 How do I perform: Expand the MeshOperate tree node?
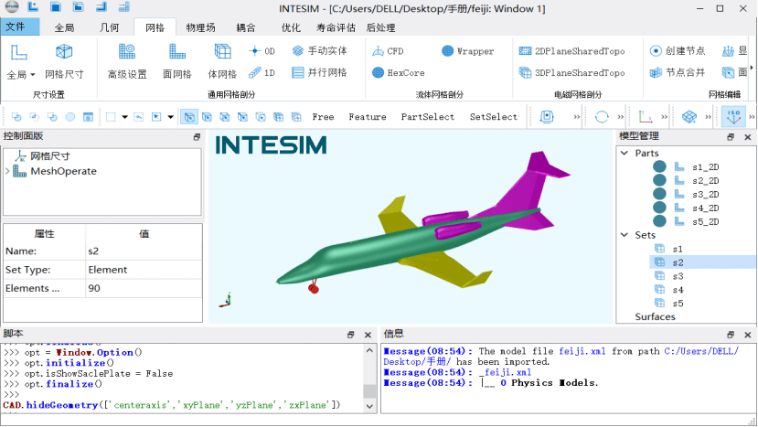7,171
